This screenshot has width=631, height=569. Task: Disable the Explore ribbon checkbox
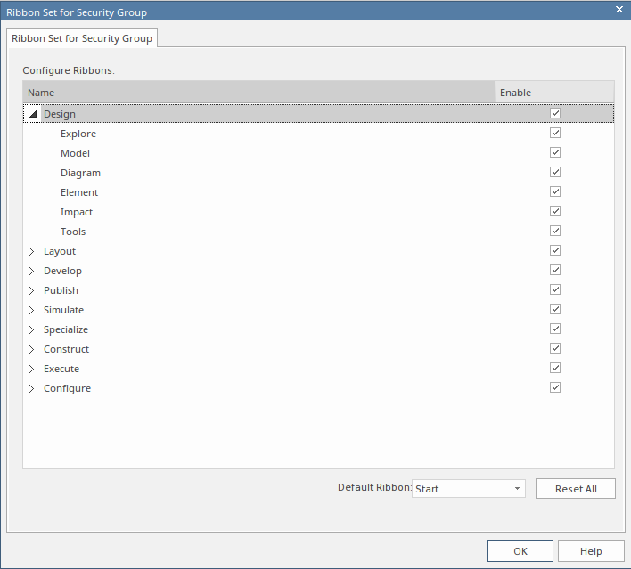(x=555, y=134)
